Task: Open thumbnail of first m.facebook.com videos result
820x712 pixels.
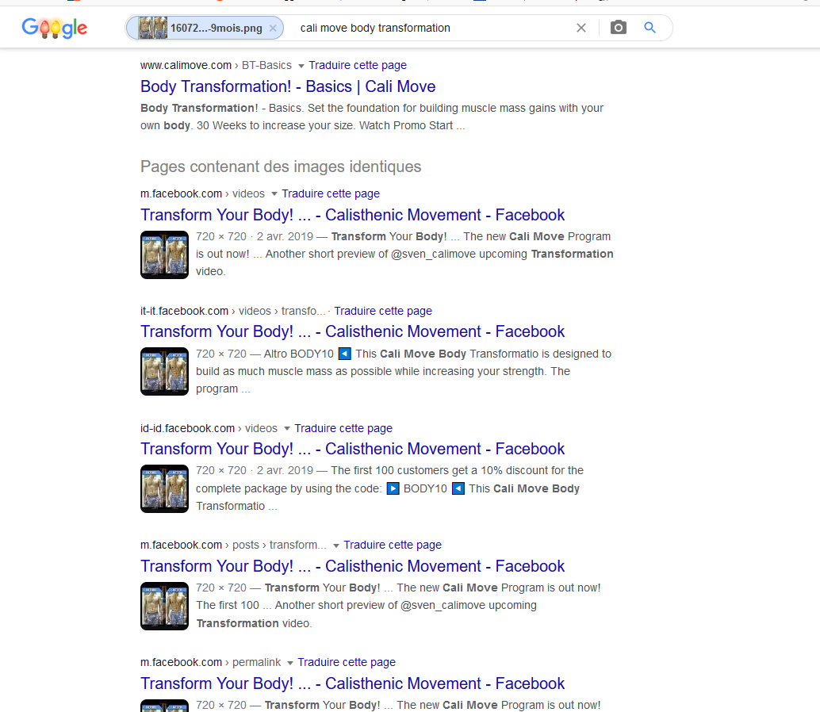Action: tap(164, 255)
